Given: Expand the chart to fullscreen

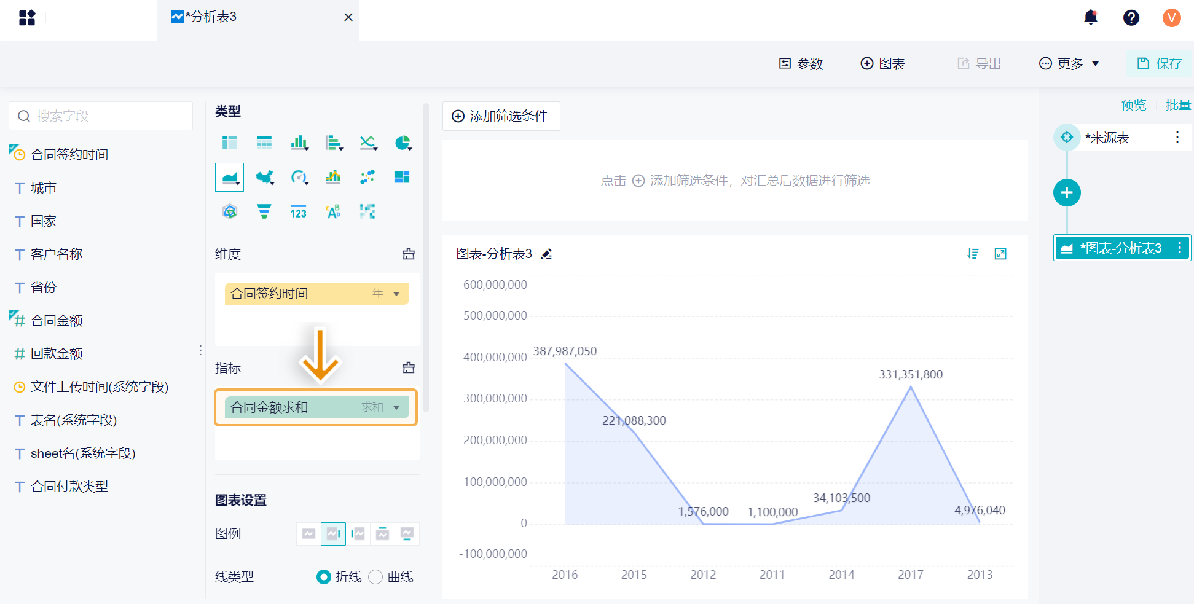Looking at the screenshot, I should [x=1000, y=254].
